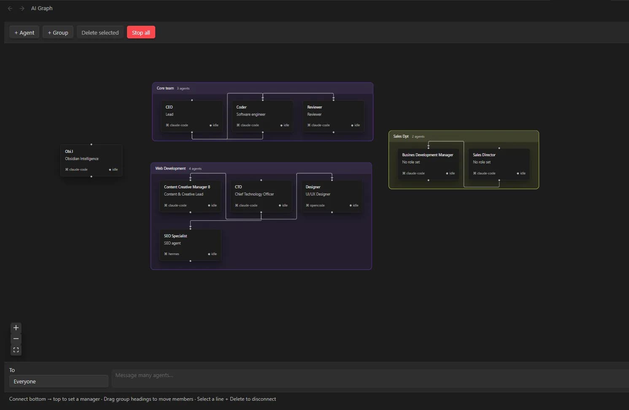
Task: Select the CEO agent node
Action: point(192,116)
